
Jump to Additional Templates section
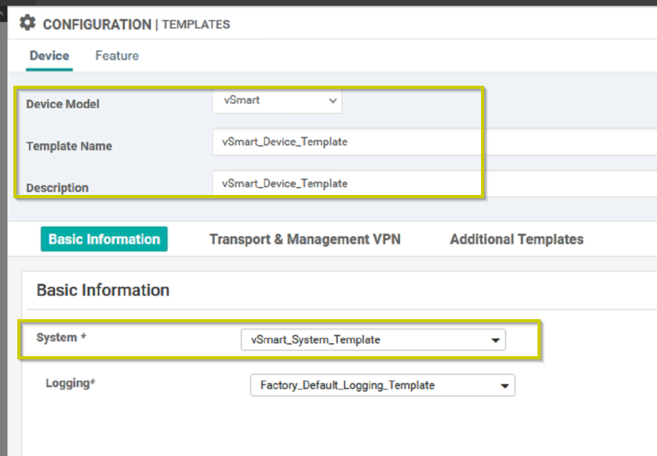(516, 239)
